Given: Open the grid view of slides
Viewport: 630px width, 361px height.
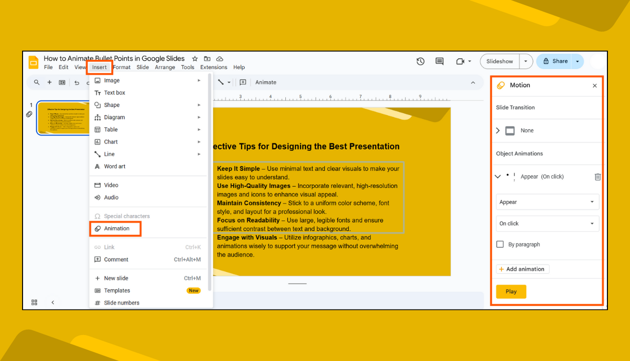Looking at the screenshot, I should coord(34,302).
